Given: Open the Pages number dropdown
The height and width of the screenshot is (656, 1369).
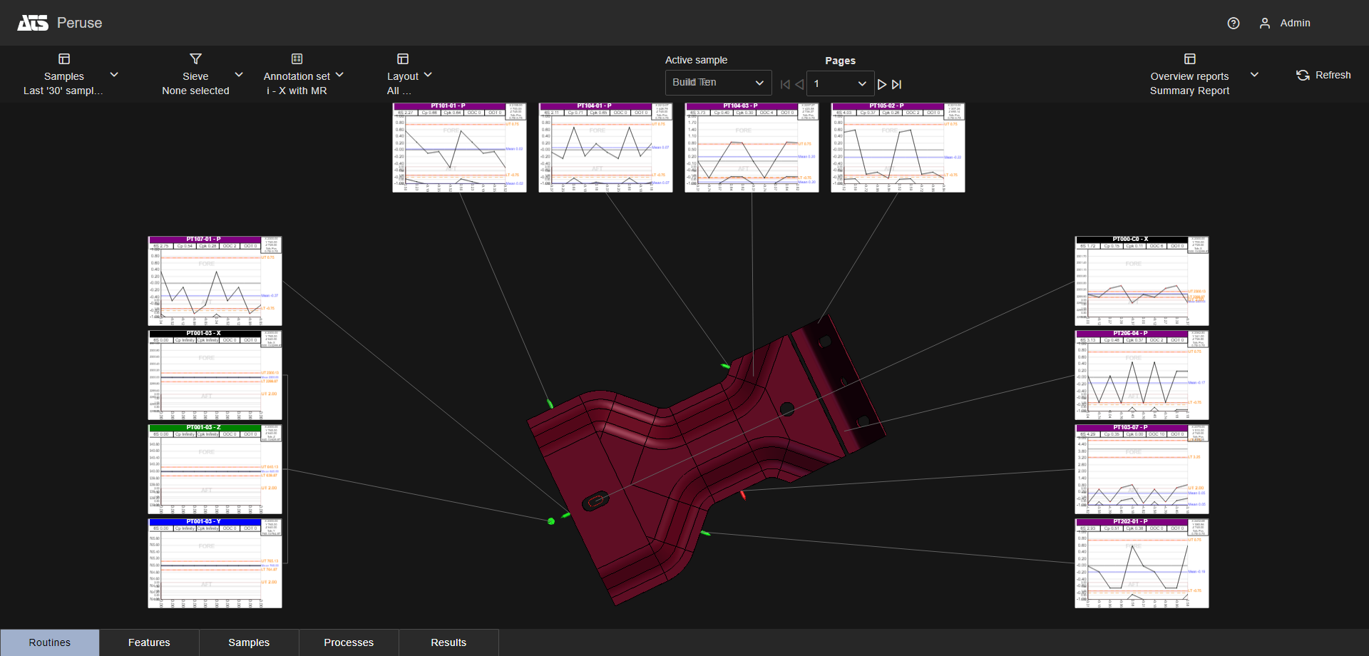Looking at the screenshot, I should coord(840,84).
